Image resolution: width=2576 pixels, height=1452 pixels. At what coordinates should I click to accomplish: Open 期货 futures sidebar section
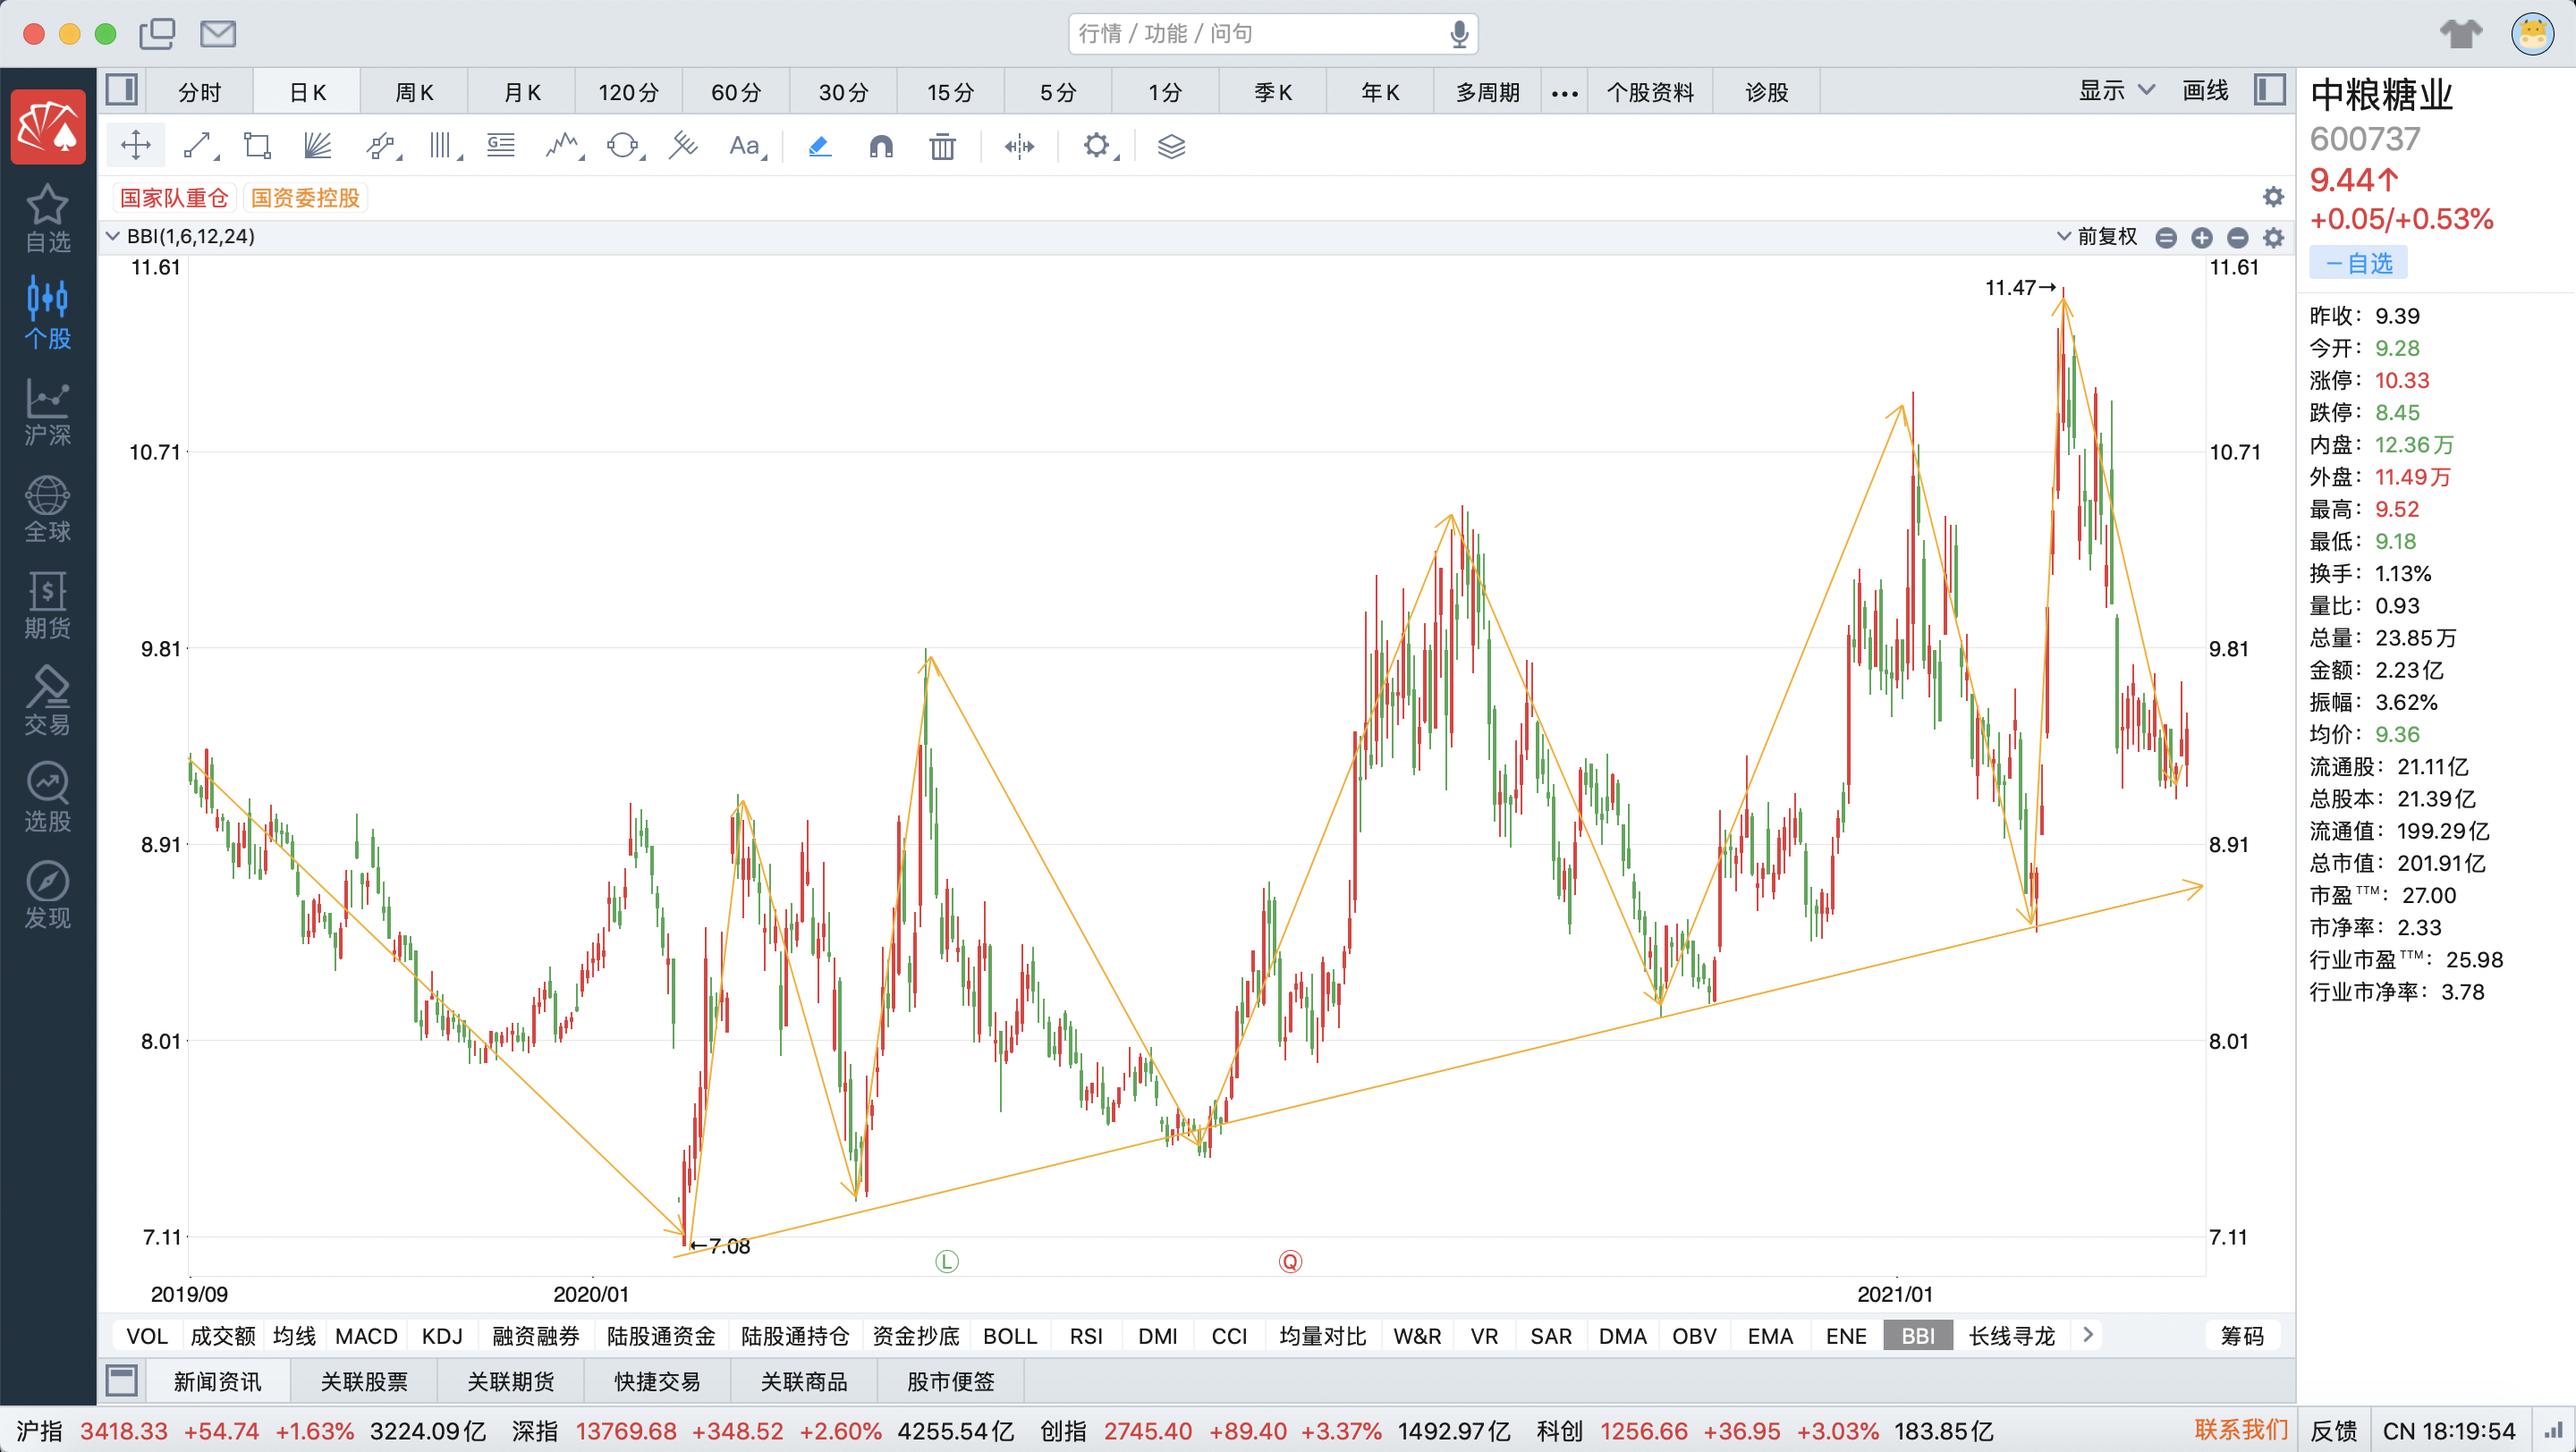(x=47, y=604)
